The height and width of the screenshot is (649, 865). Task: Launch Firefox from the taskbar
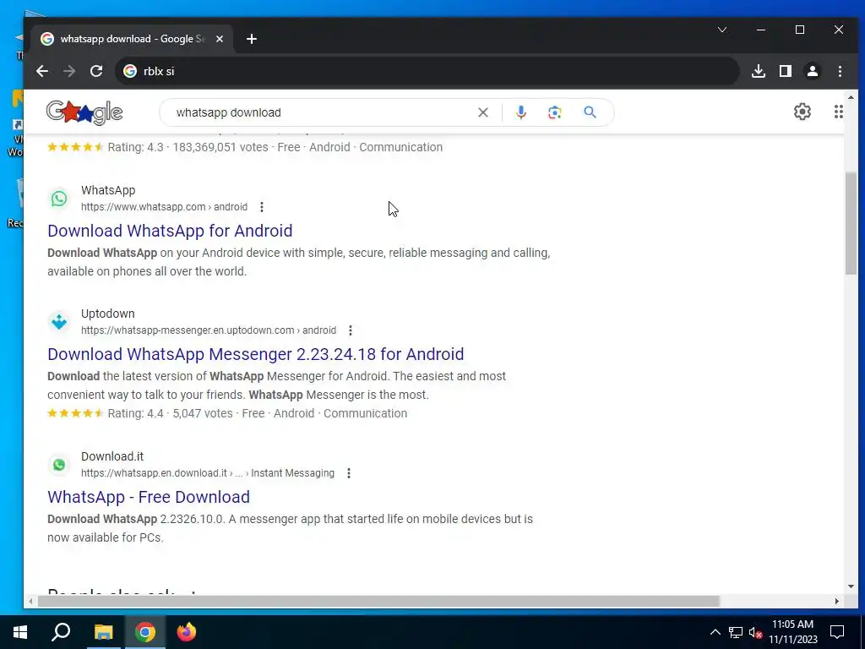click(187, 632)
